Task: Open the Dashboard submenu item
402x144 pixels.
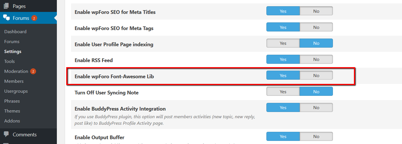Action: coord(15,32)
